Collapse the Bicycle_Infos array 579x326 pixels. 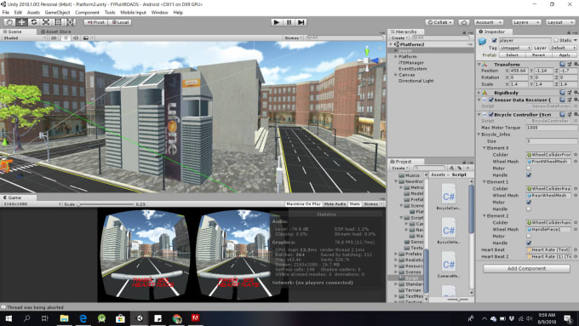click(x=479, y=134)
